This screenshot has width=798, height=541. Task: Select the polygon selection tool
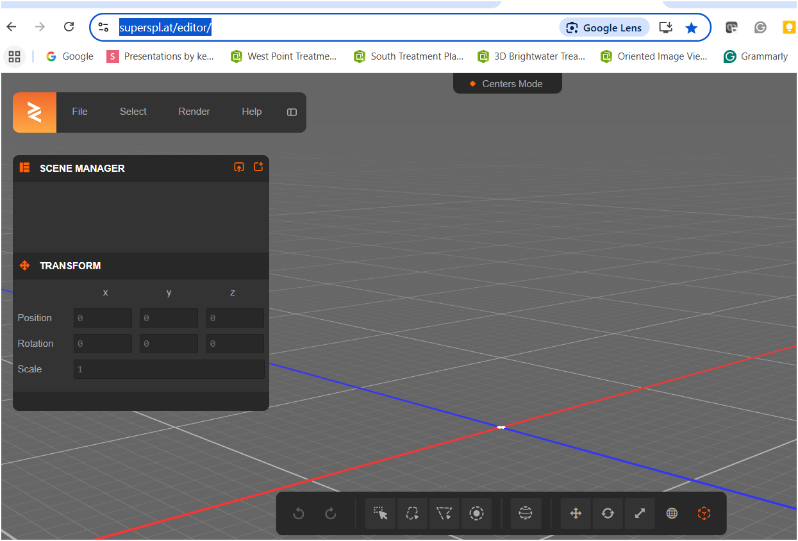tap(444, 513)
